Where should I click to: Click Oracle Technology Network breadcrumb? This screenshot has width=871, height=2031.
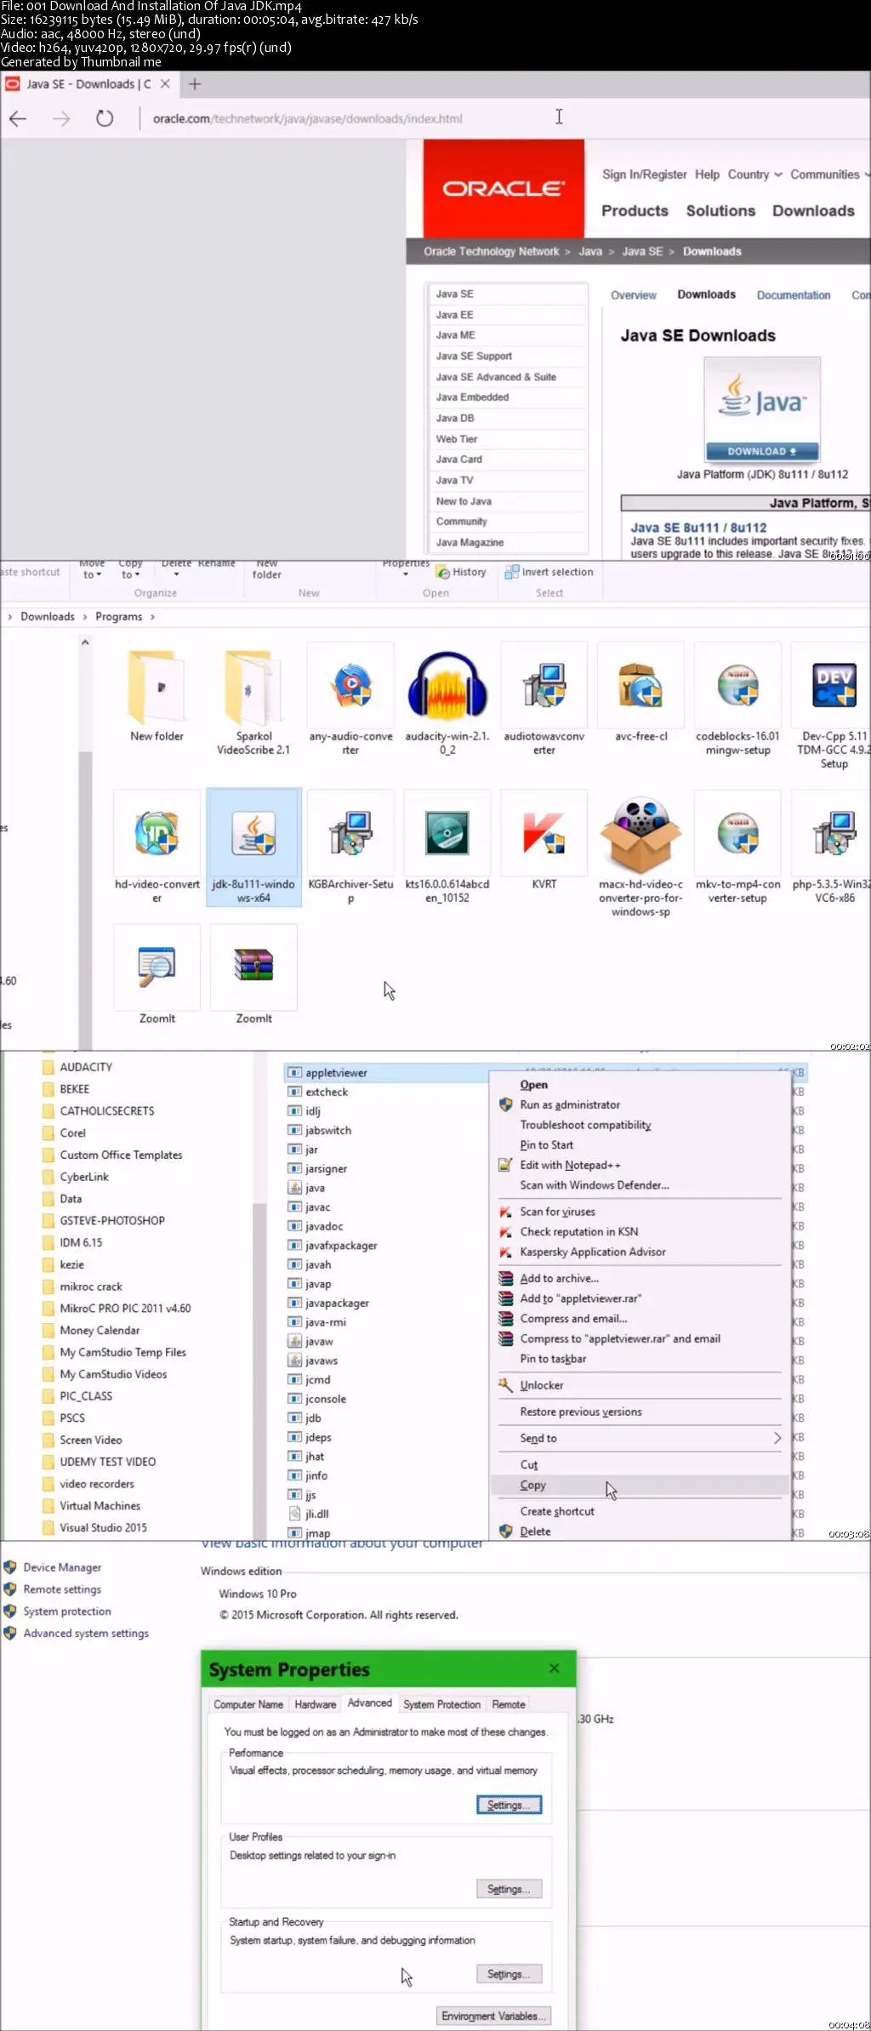pyautogui.click(x=492, y=252)
